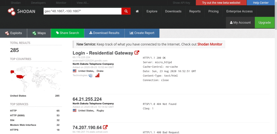Open My Account
Image resolution: width=277 pixels, height=134 pixels.
(240, 23)
